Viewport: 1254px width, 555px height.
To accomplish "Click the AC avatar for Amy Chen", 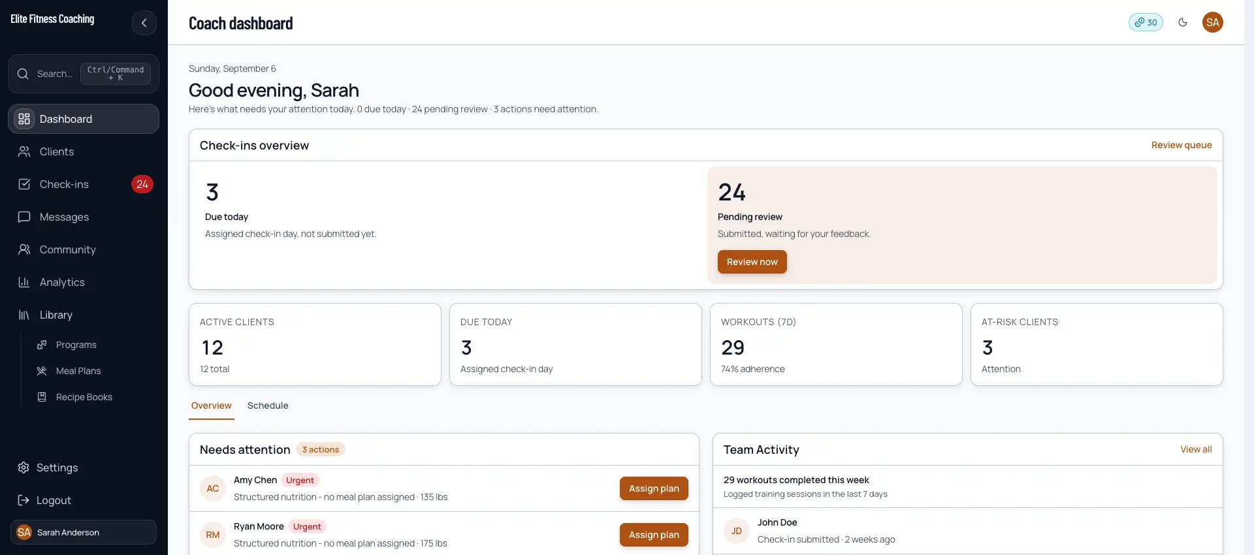I will [213, 488].
